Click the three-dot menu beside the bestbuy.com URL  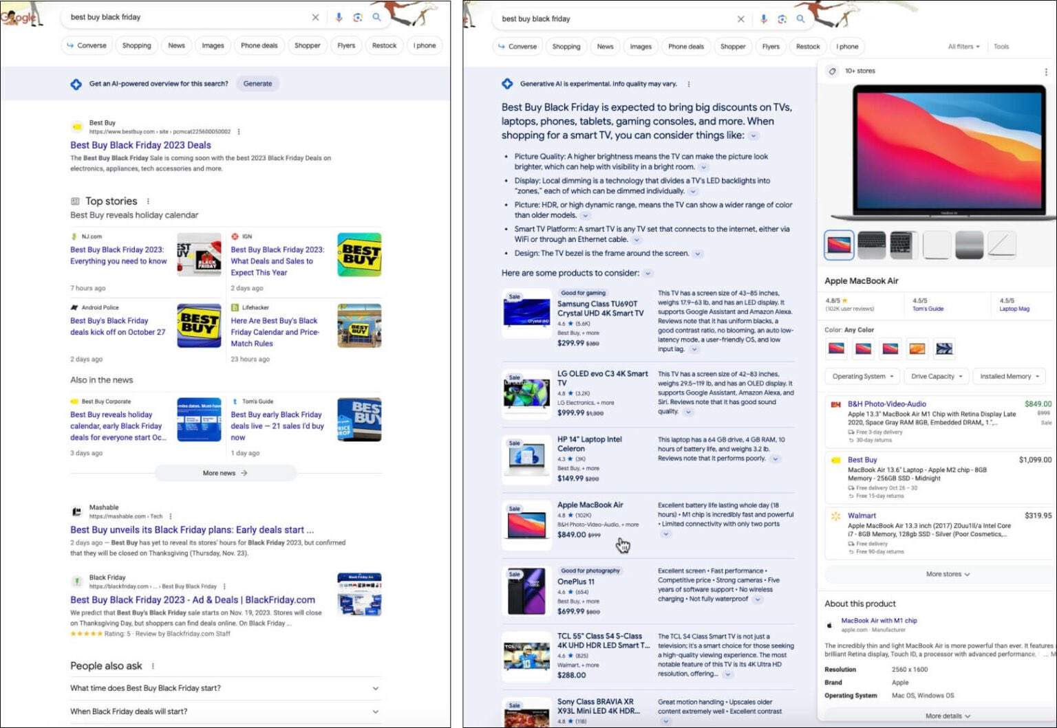point(239,132)
